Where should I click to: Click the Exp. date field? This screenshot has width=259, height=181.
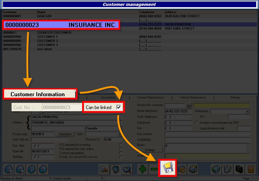43,146
